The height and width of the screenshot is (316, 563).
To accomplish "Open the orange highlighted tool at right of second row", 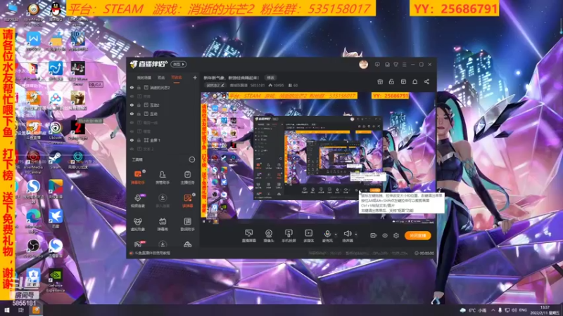I will [187, 200].
